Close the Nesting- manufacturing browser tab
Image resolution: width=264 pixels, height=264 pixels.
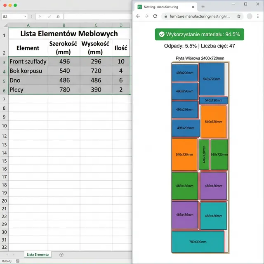(193, 7)
